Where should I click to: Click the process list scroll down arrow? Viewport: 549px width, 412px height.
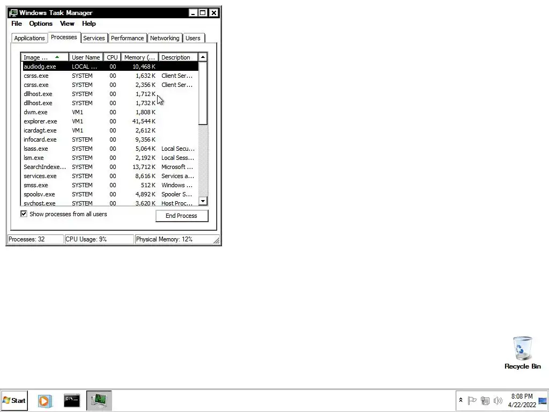tap(203, 201)
